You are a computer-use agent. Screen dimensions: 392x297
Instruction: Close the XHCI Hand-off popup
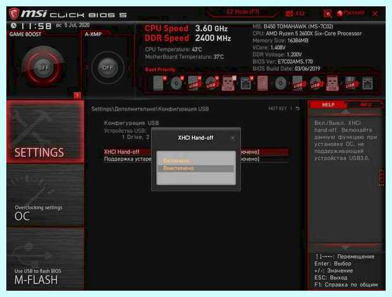pyautogui.click(x=233, y=138)
